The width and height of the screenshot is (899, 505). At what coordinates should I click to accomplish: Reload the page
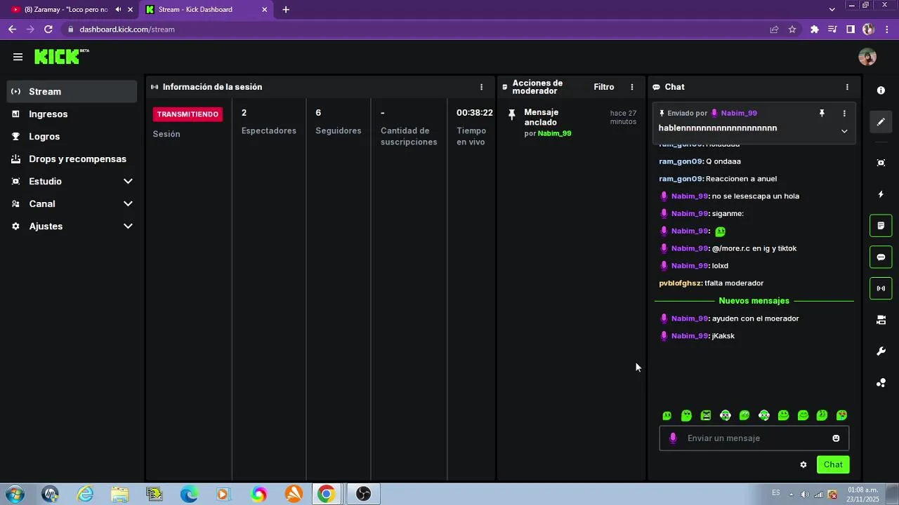pyautogui.click(x=48, y=29)
